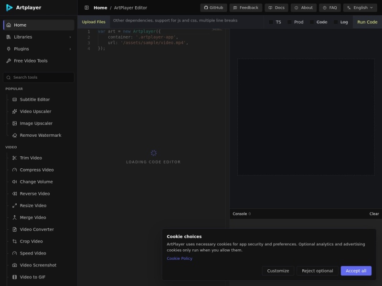Click the Home breadcrumb
382x286 pixels.
click(100, 8)
